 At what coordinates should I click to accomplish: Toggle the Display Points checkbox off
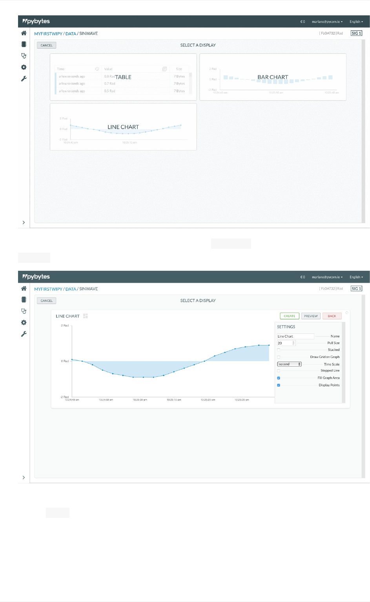(x=279, y=385)
